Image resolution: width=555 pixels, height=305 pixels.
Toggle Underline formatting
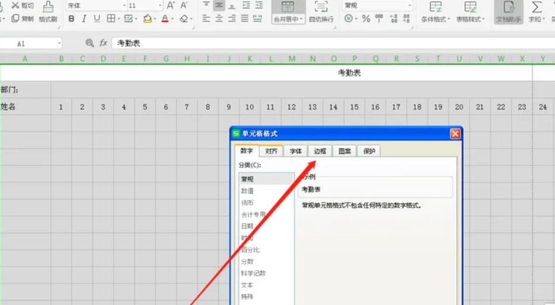pos(96,19)
